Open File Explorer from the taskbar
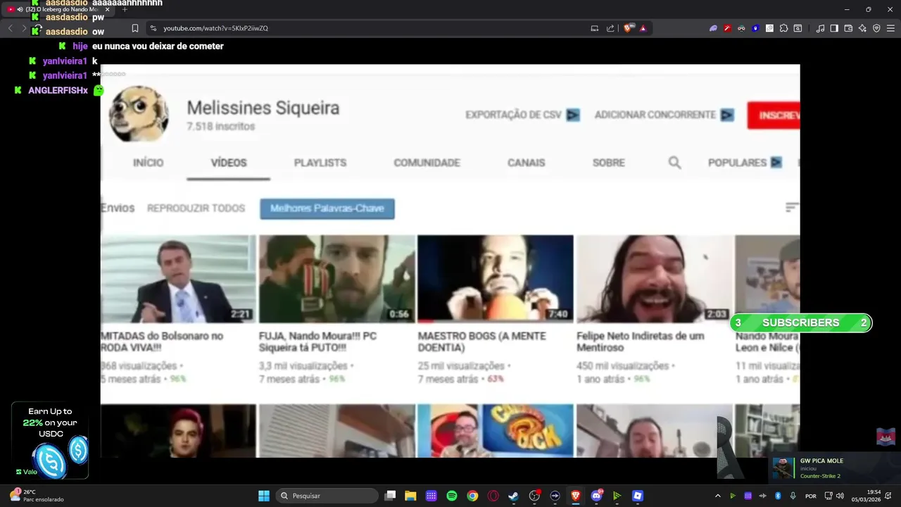 [410, 496]
